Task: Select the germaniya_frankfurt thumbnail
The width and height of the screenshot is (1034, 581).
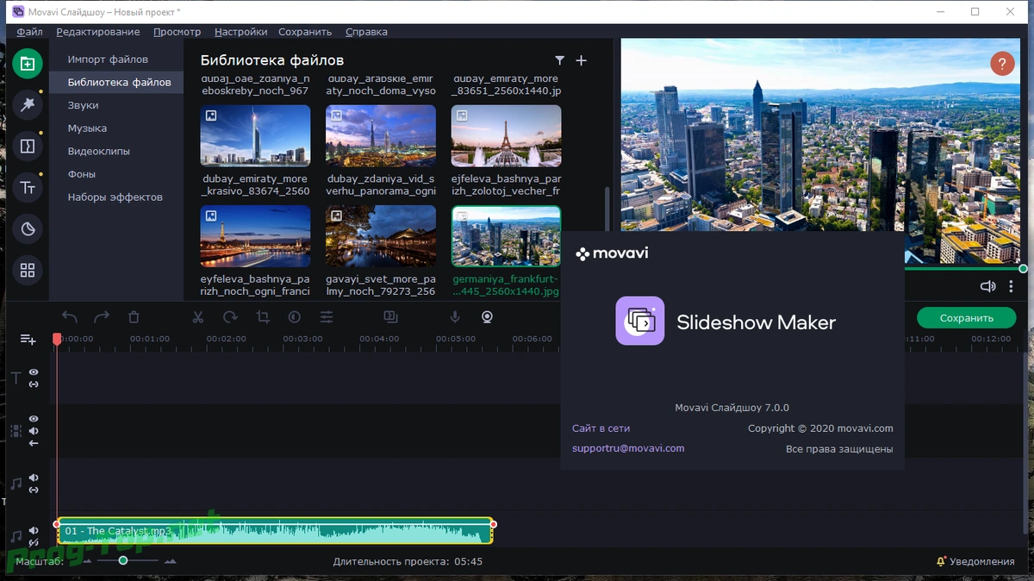Action: pyautogui.click(x=506, y=236)
